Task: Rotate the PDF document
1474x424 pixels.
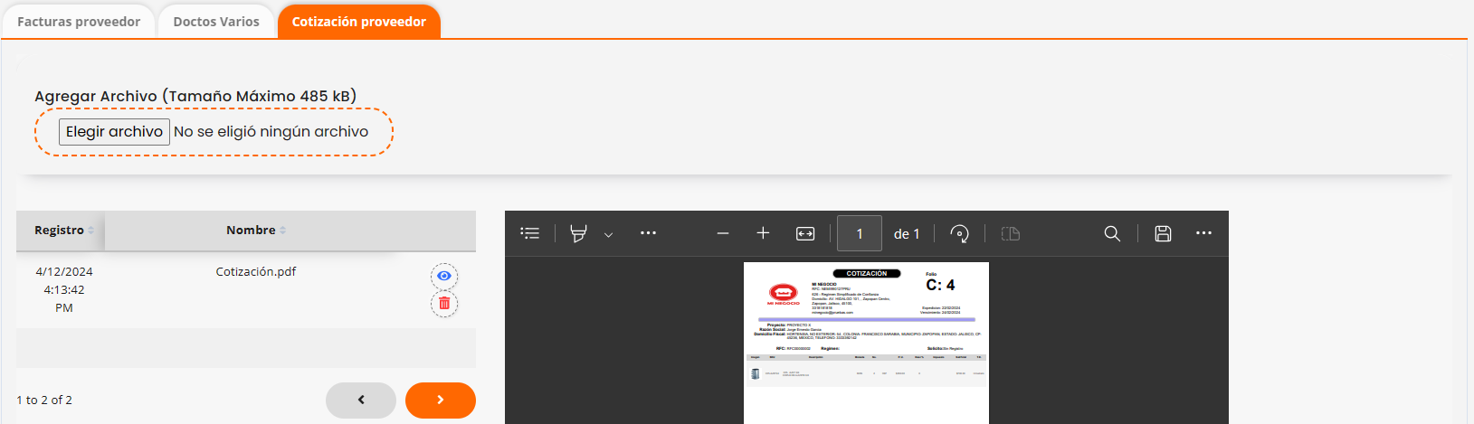Action: (x=959, y=233)
